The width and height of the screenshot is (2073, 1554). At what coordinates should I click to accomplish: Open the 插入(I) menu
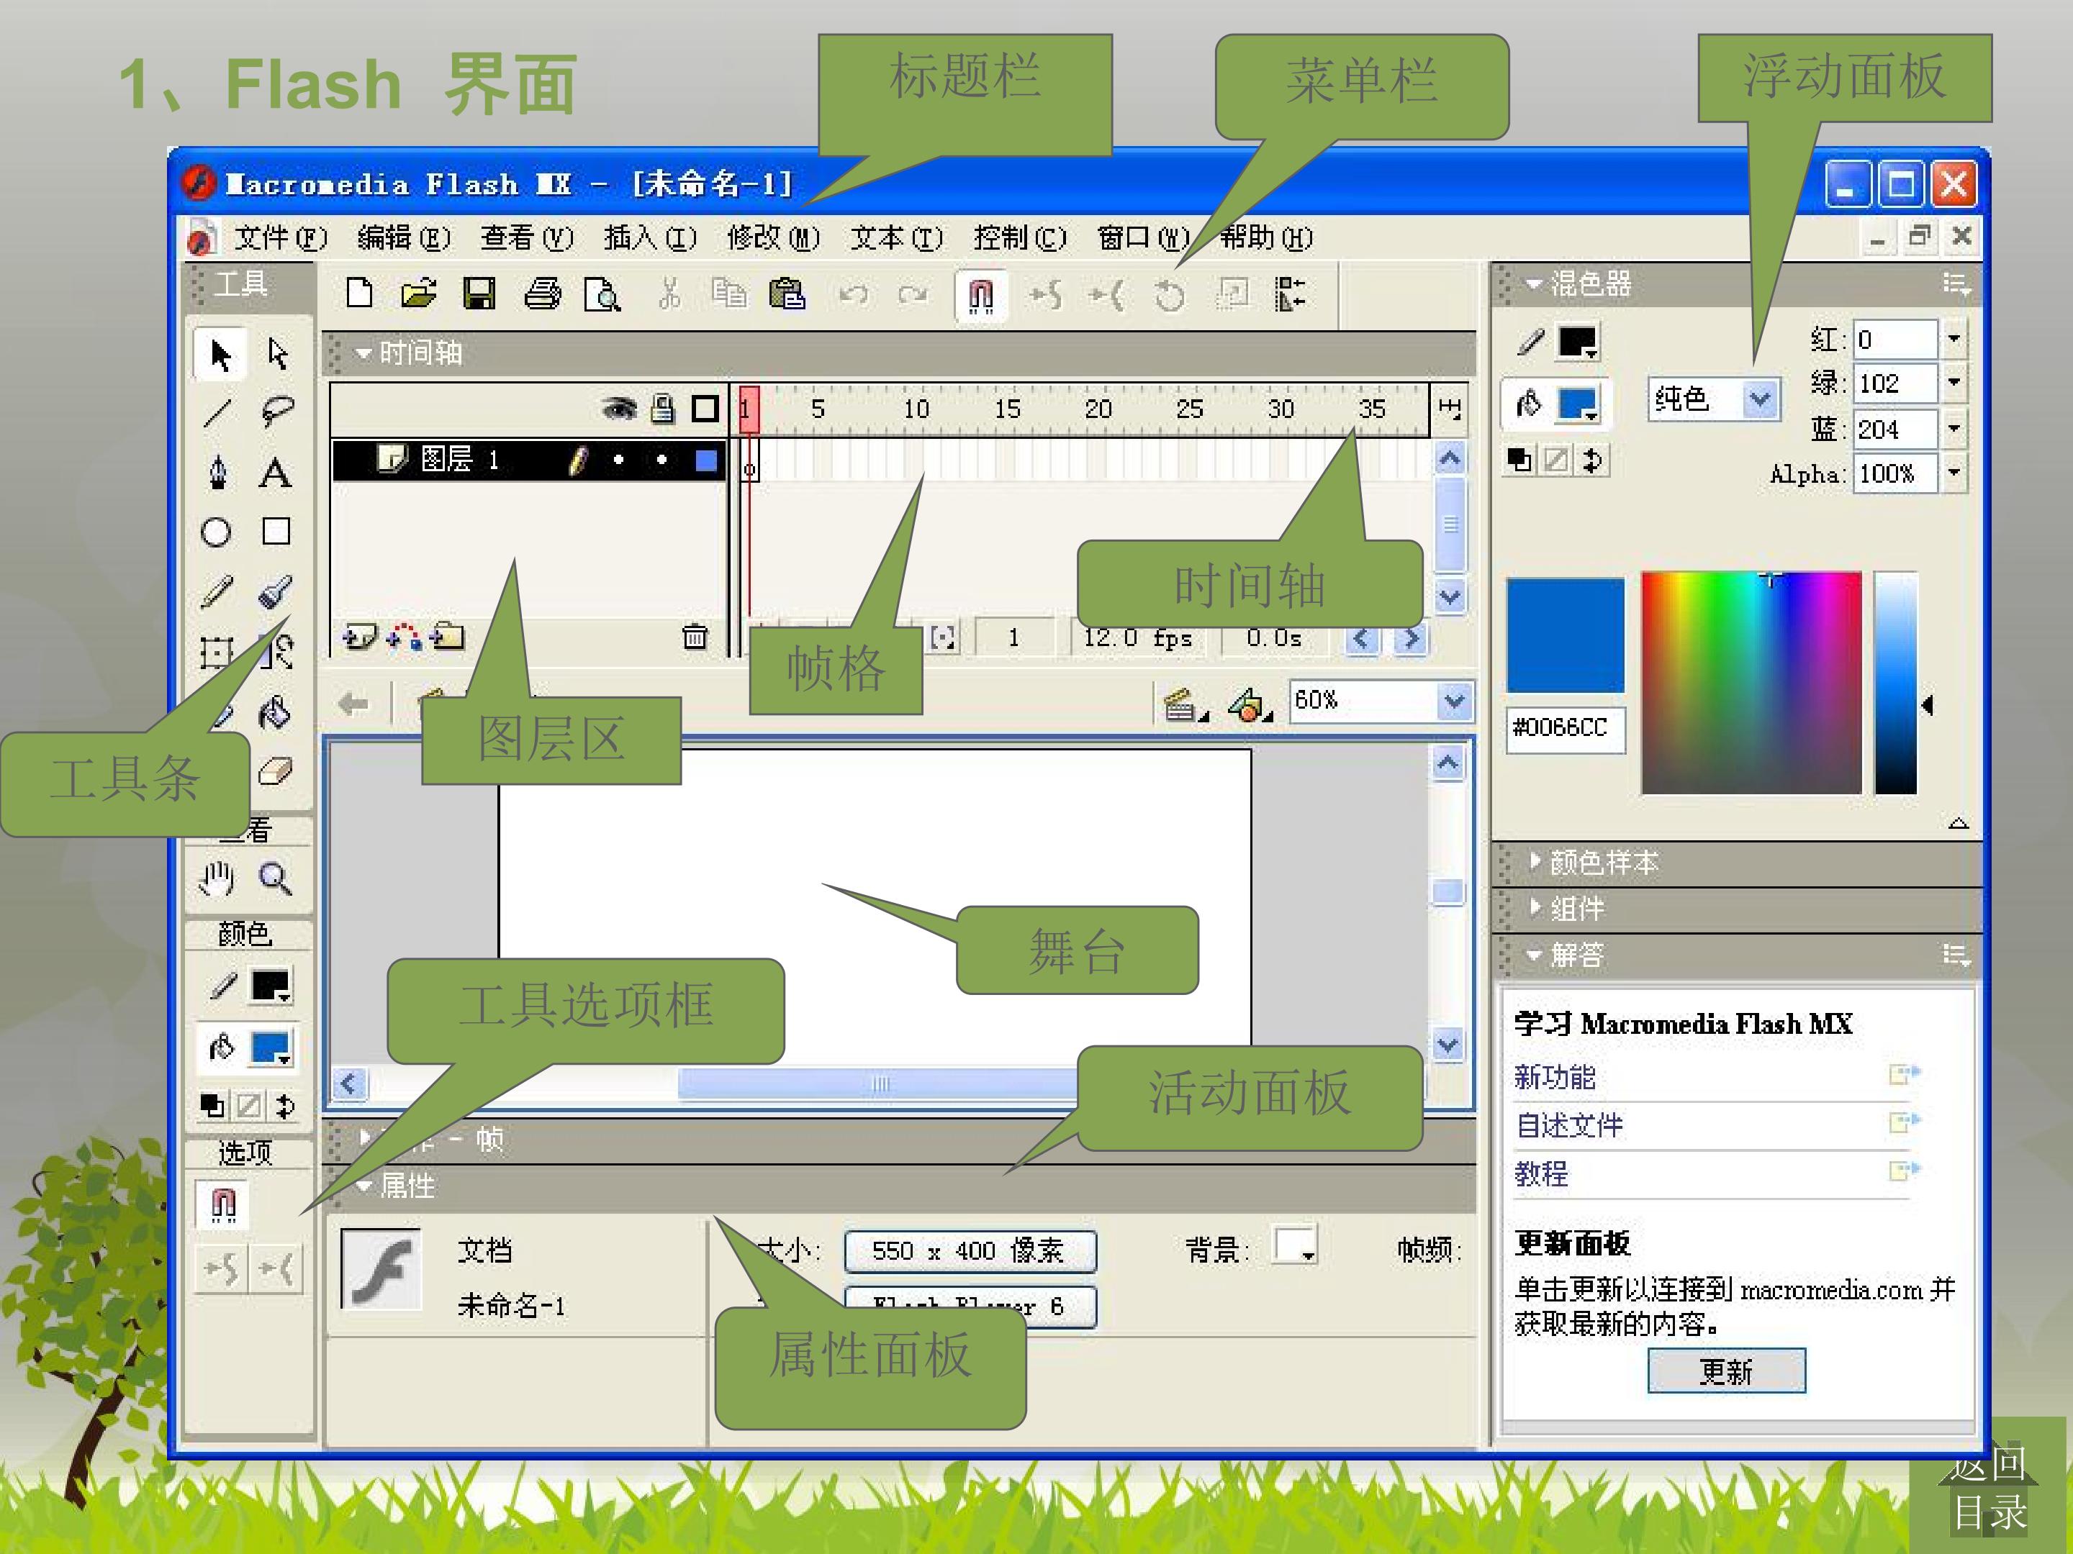tap(651, 238)
